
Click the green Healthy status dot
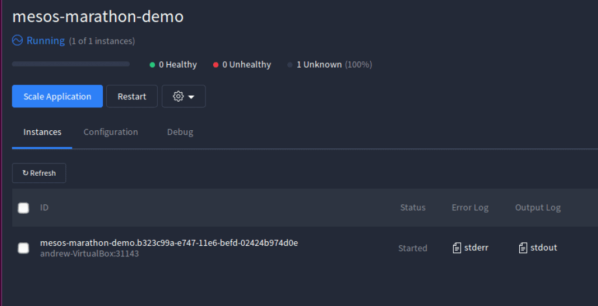point(152,65)
